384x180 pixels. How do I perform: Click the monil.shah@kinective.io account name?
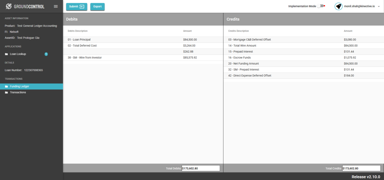click(x=359, y=6)
